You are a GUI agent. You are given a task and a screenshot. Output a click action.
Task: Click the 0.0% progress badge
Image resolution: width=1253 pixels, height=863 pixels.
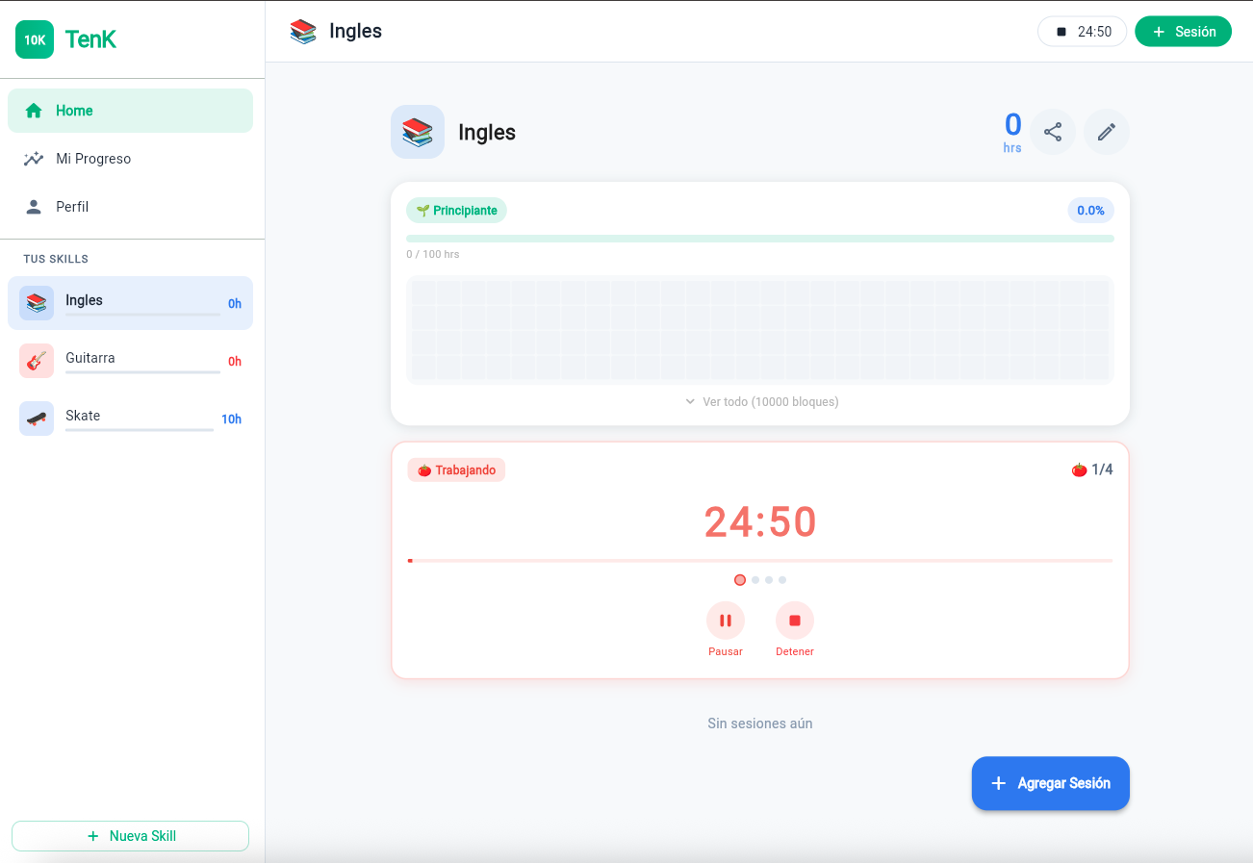click(x=1090, y=210)
